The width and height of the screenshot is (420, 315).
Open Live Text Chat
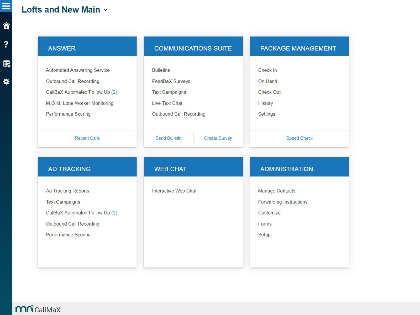pos(167,103)
